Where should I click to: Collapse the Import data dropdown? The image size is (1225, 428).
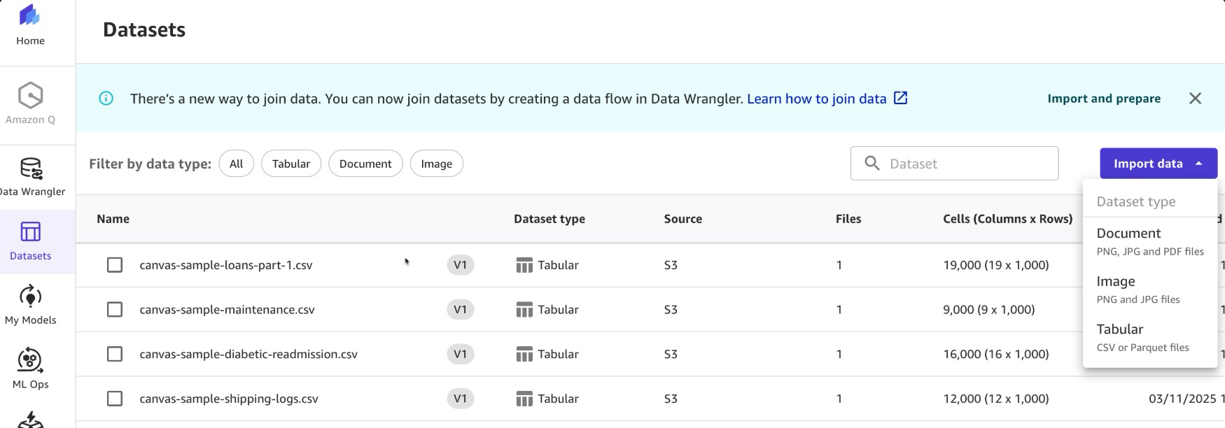click(1158, 164)
